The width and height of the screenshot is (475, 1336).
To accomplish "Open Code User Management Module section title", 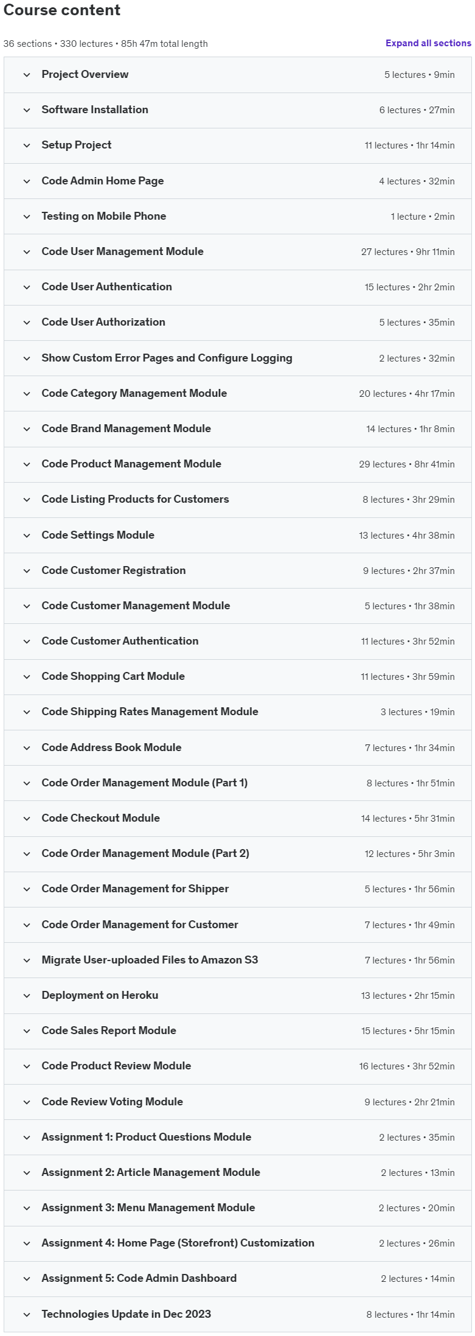I will 122,251.
